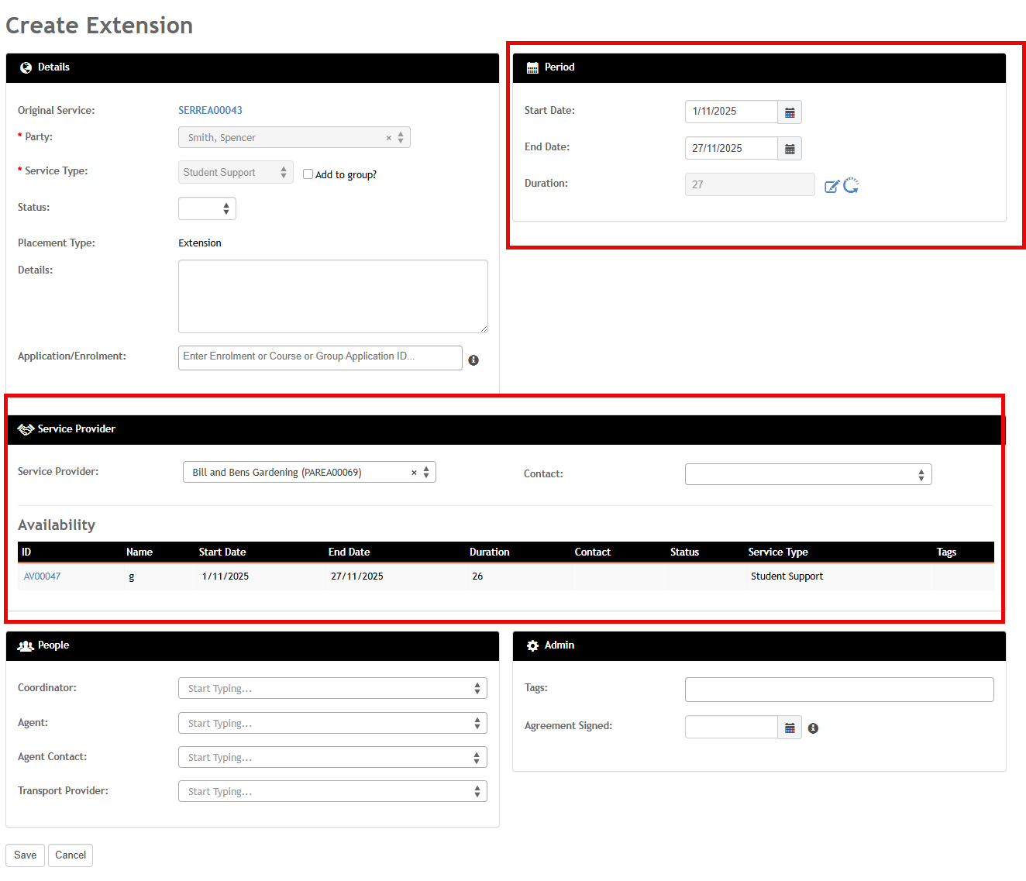Screen dimensions: 1026x881
Task: Open the Agent dropdown
Action: click(332, 723)
